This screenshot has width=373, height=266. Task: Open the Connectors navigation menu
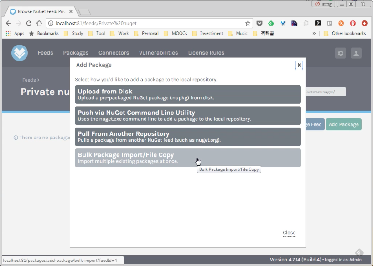(x=114, y=53)
